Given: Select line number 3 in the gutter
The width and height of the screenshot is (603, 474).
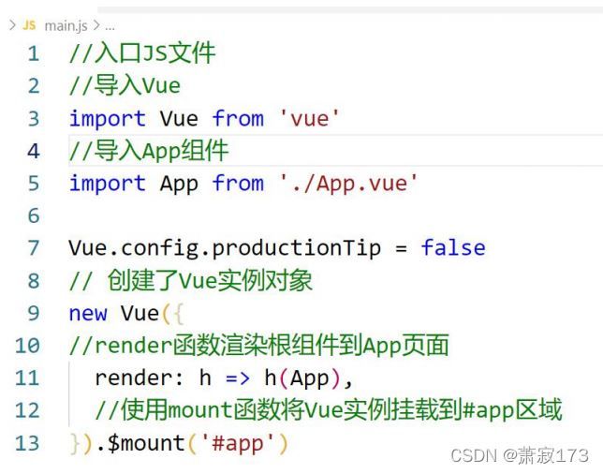Looking at the screenshot, I should [34, 119].
